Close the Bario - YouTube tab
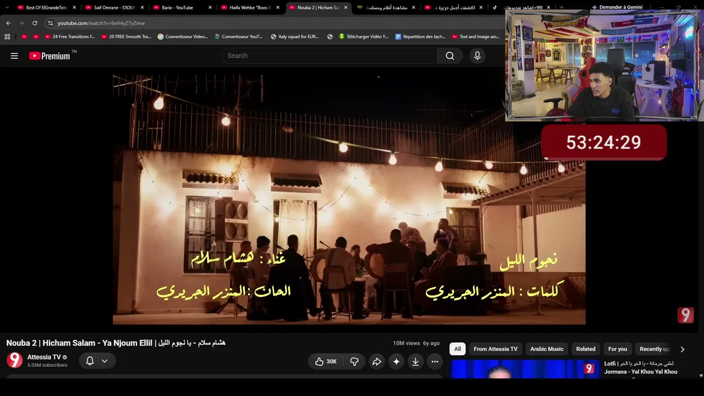This screenshot has width=704, height=396. (x=210, y=8)
